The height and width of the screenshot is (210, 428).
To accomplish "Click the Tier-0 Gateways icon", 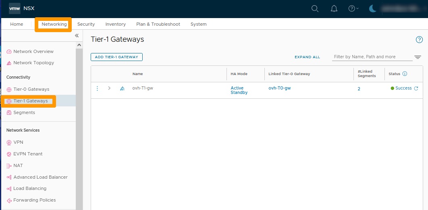I will pos(9,90).
